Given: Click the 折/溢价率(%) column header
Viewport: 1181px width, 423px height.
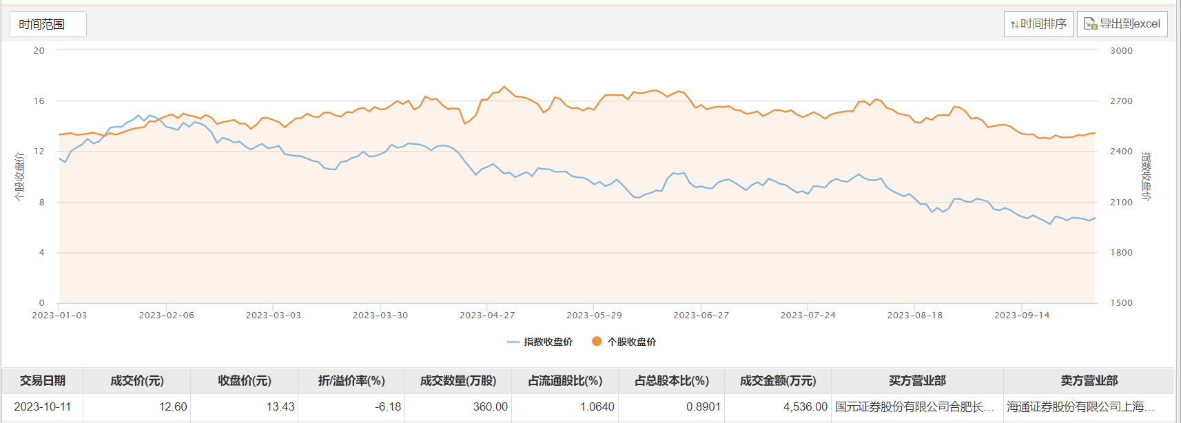Looking at the screenshot, I should [x=351, y=381].
